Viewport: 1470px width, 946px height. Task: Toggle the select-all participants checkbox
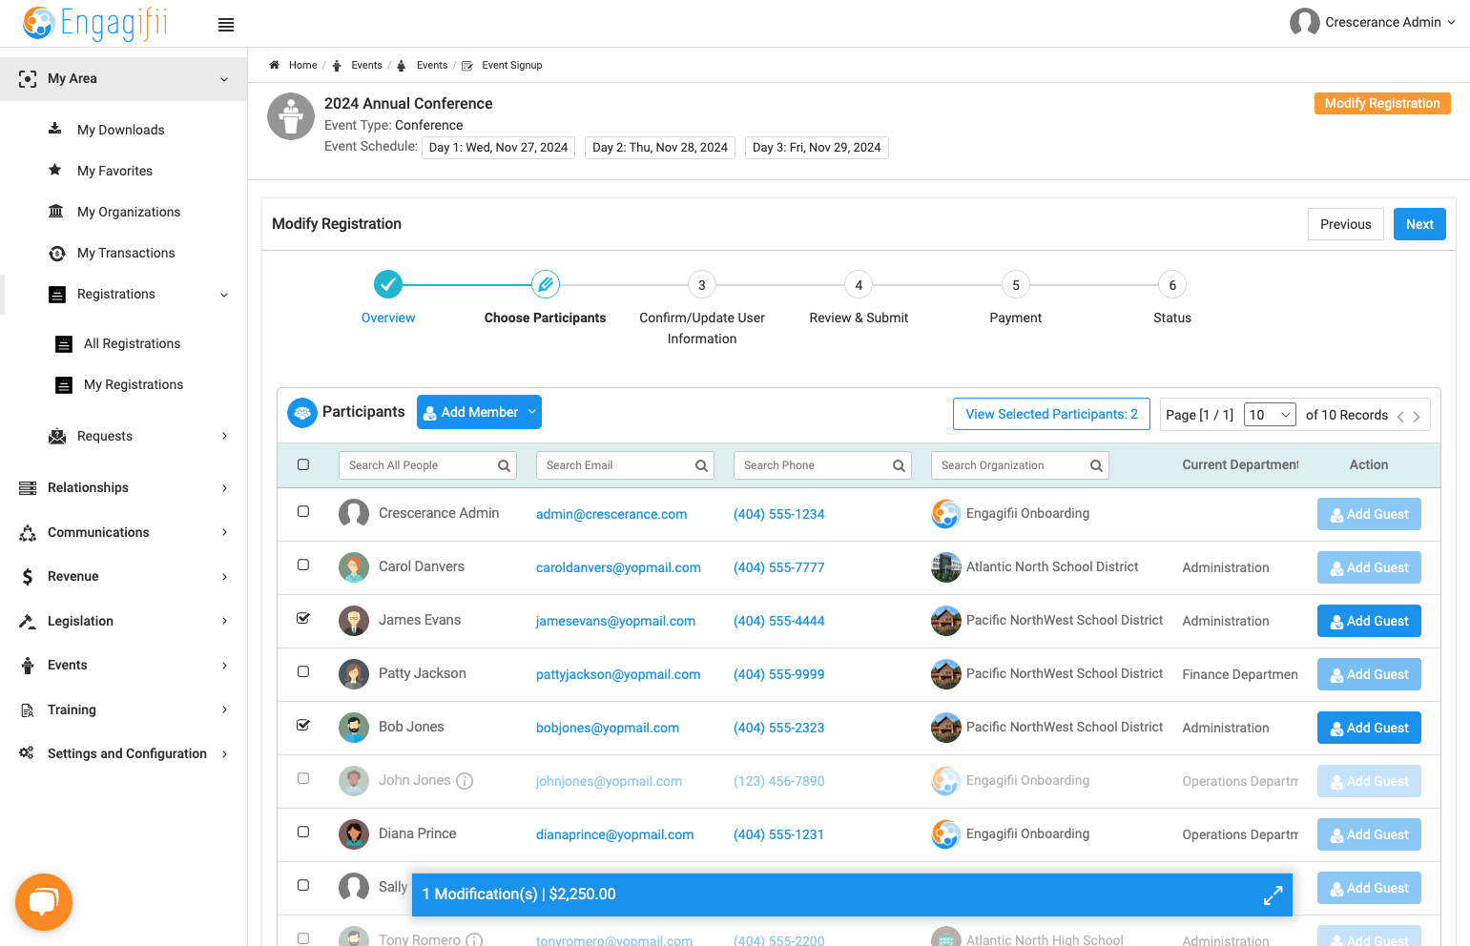coord(303,464)
